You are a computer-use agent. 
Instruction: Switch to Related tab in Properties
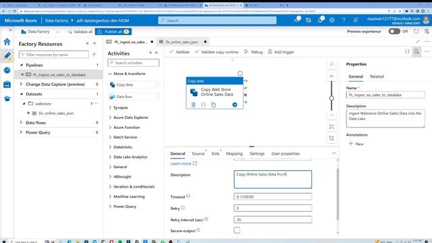point(377,76)
